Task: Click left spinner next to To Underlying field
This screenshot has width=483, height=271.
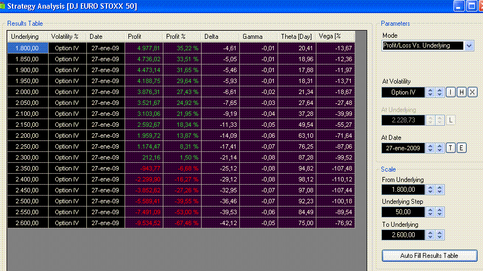Action: [431, 235]
